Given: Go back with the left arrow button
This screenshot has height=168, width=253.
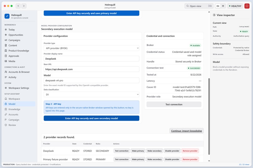Looking at the screenshot, I should pyautogui.click(x=18, y=6).
